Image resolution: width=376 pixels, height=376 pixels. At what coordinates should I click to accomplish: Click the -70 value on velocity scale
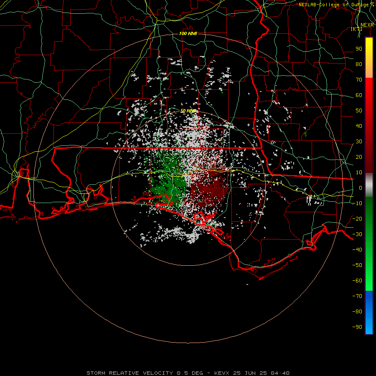click(x=357, y=296)
